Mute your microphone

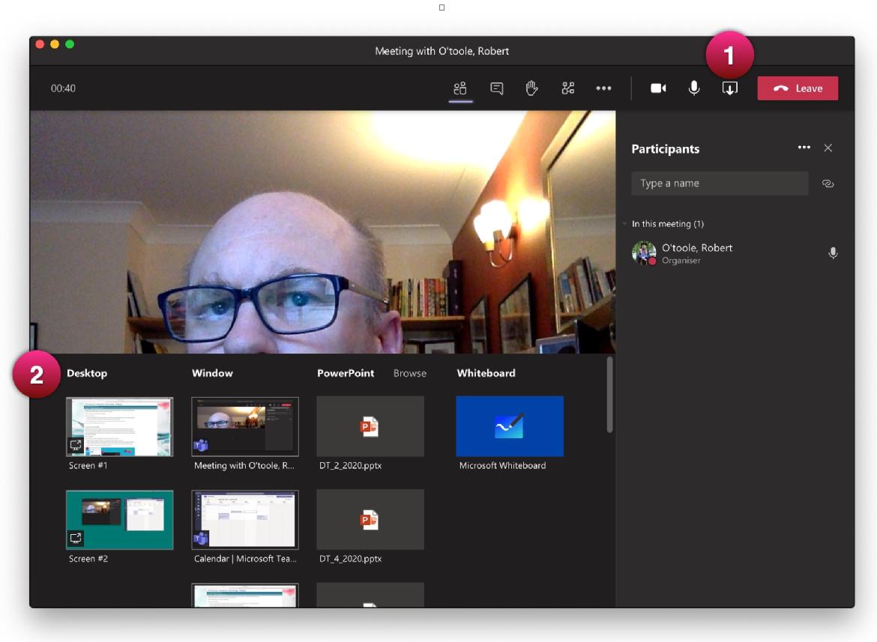coord(693,88)
